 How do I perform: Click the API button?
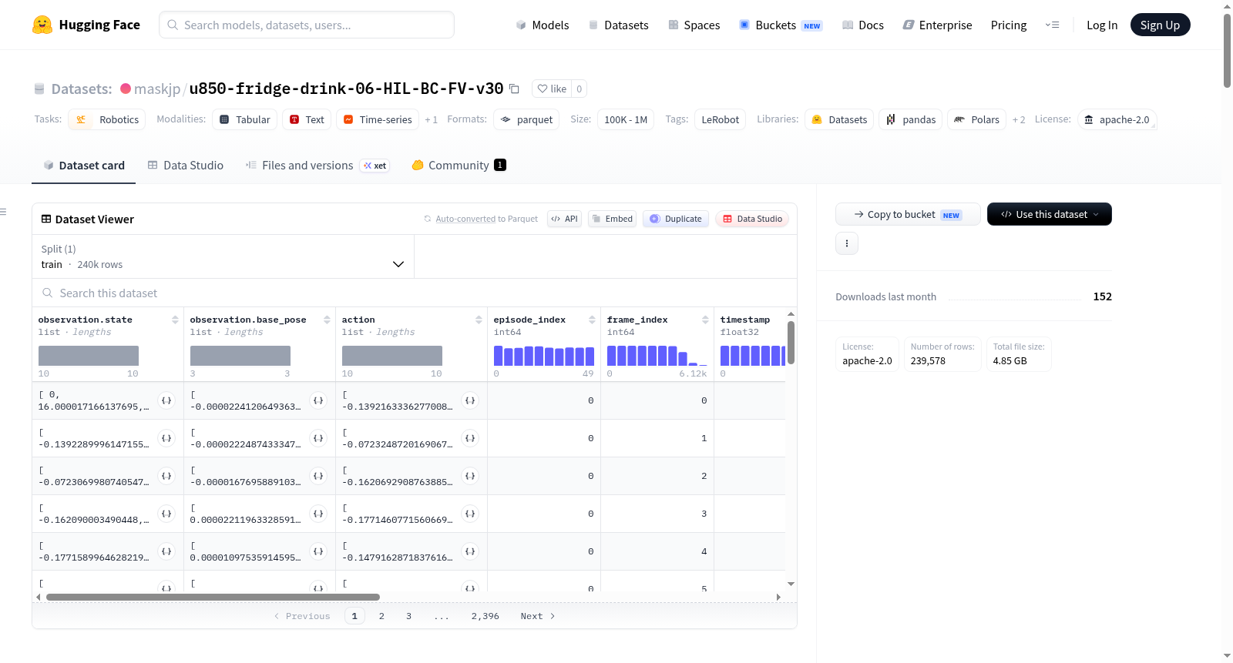[x=564, y=219]
